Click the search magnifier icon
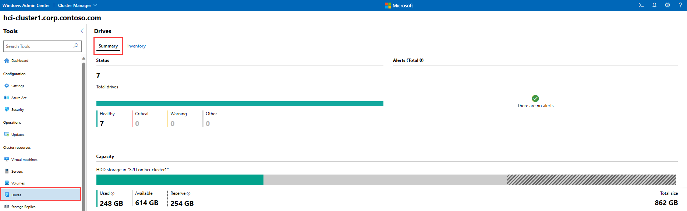 pyautogui.click(x=76, y=46)
